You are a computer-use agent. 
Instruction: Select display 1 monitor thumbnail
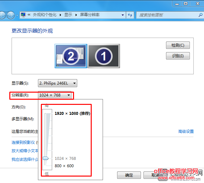104,56
